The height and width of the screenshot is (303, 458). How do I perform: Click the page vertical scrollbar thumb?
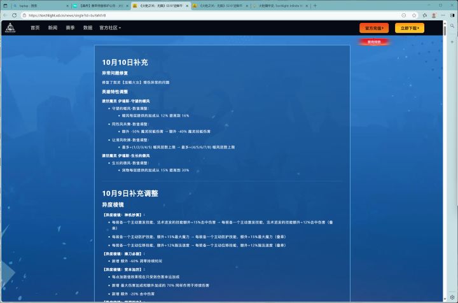[x=445, y=31]
